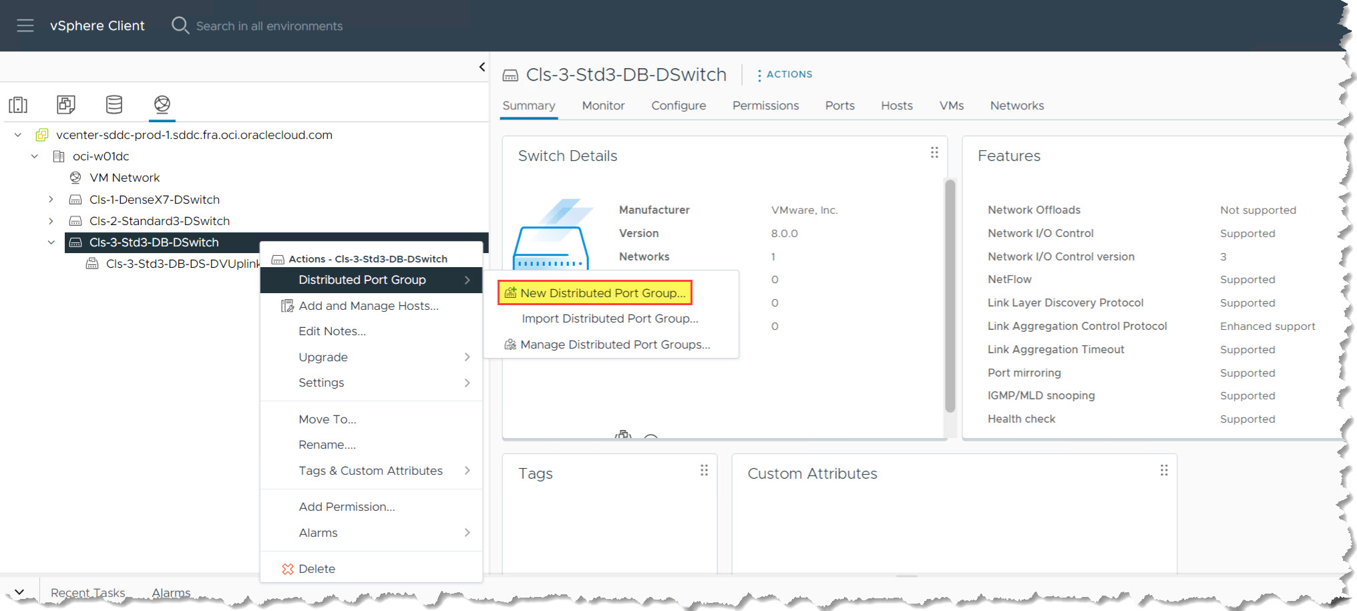The height and width of the screenshot is (611, 1357).
Task: Switch to the Networks tab
Action: 1016,106
